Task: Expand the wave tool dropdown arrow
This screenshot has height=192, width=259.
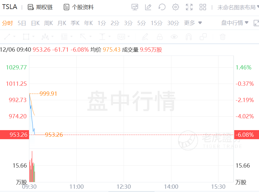Action: click(52, 36)
